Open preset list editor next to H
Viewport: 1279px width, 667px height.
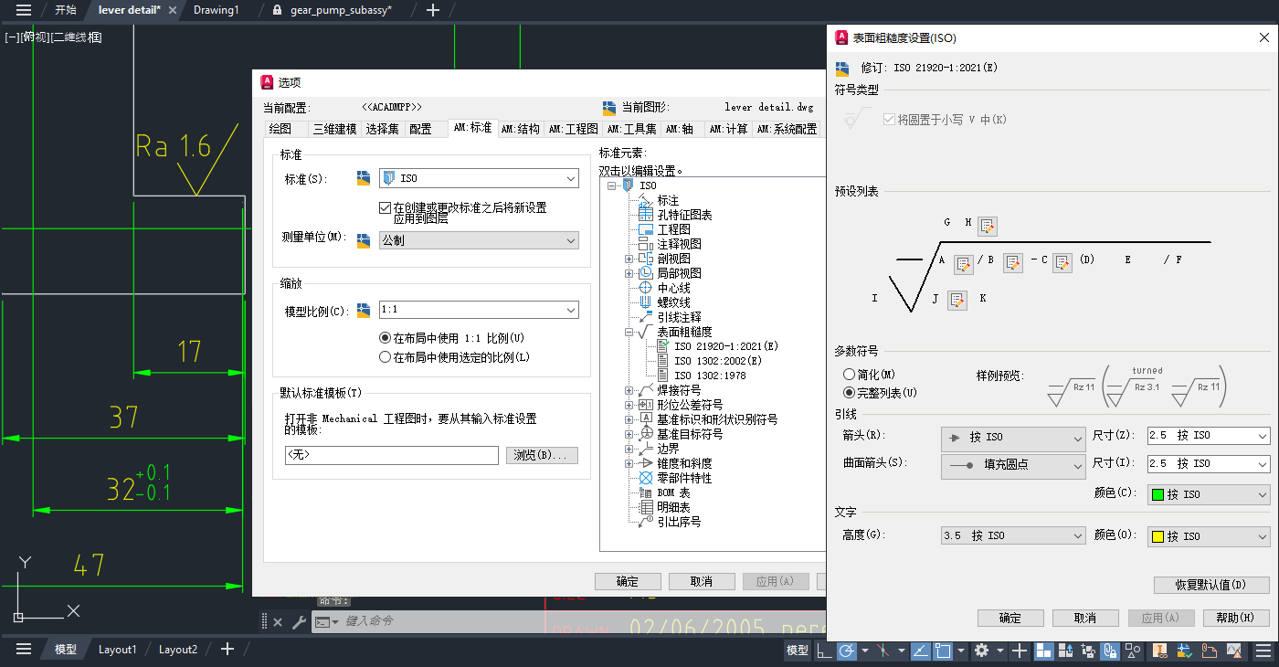pyautogui.click(x=987, y=226)
